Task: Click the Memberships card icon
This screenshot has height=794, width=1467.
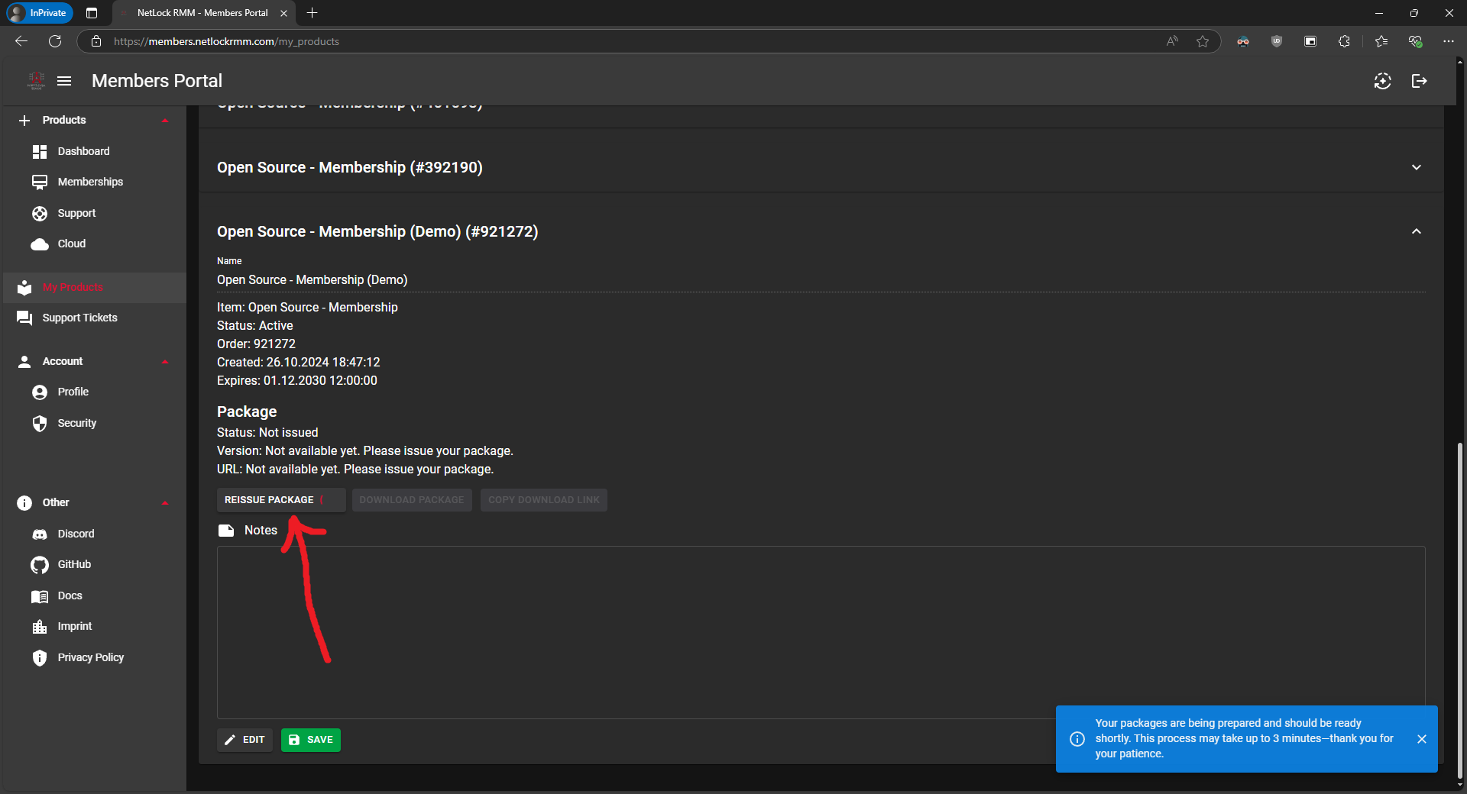Action: pyautogui.click(x=40, y=182)
